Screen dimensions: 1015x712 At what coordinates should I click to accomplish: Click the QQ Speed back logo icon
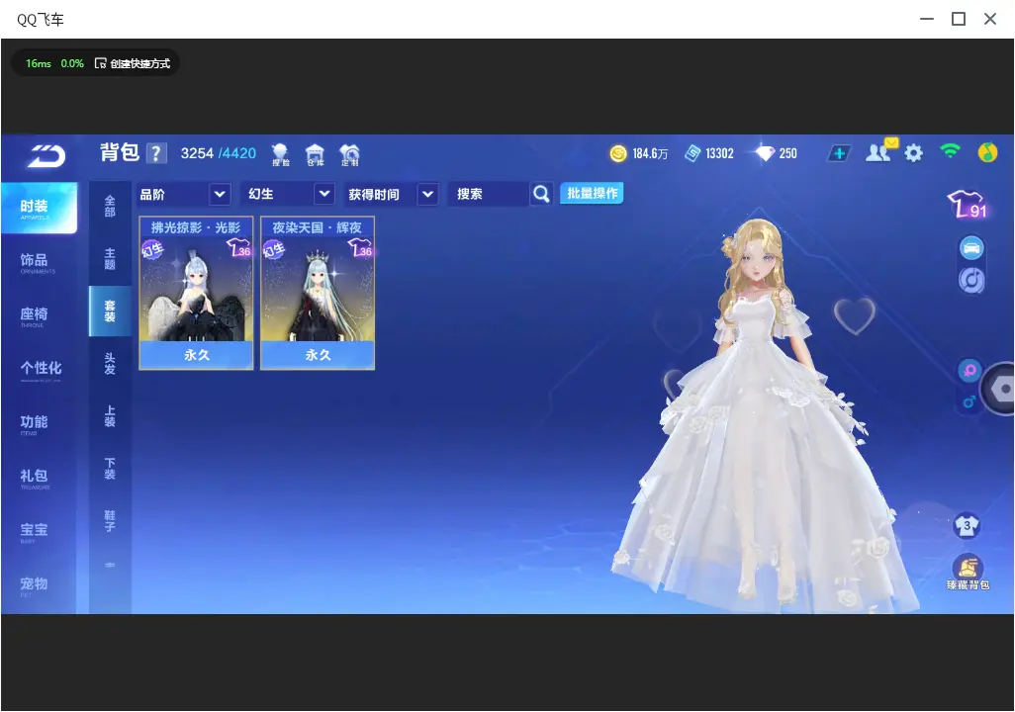tap(46, 155)
